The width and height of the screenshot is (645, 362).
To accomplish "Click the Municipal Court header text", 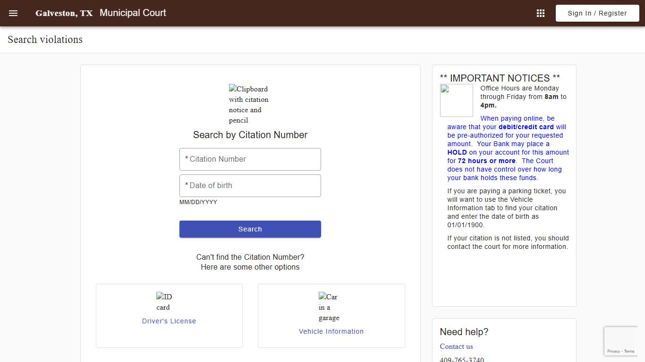I will point(133,13).
